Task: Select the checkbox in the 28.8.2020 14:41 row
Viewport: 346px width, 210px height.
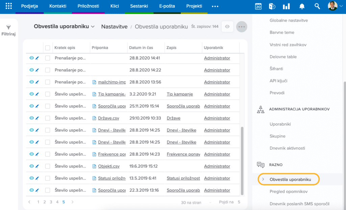Action: coord(48,58)
